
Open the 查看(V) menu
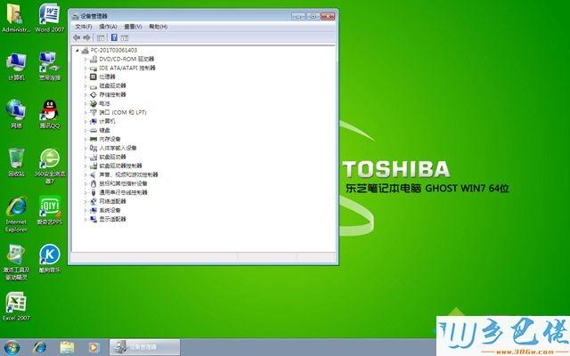[x=133, y=27]
